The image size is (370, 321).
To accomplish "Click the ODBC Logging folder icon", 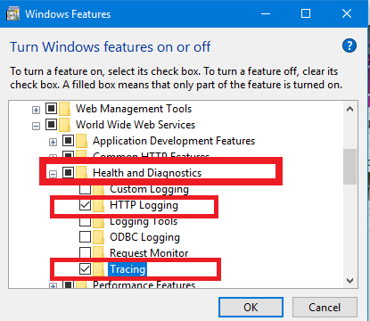I will pyautogui.click(x=98, y=237).
